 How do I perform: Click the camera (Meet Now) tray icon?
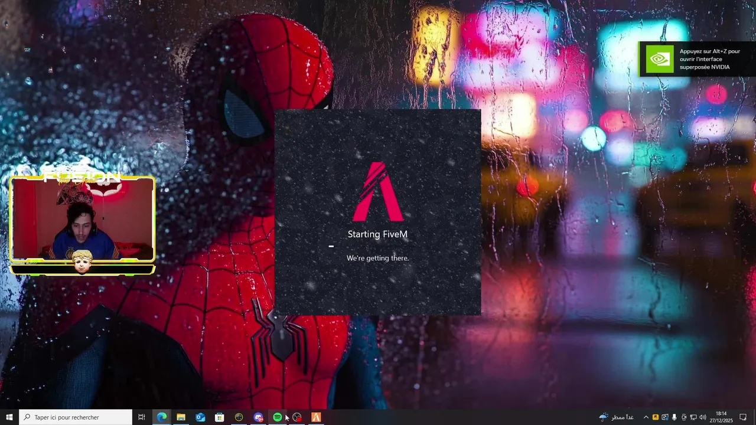pos(684,417)
